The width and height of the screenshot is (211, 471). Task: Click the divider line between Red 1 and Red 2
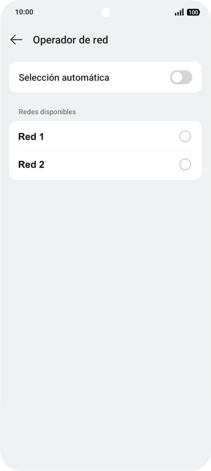coord(105,151)
